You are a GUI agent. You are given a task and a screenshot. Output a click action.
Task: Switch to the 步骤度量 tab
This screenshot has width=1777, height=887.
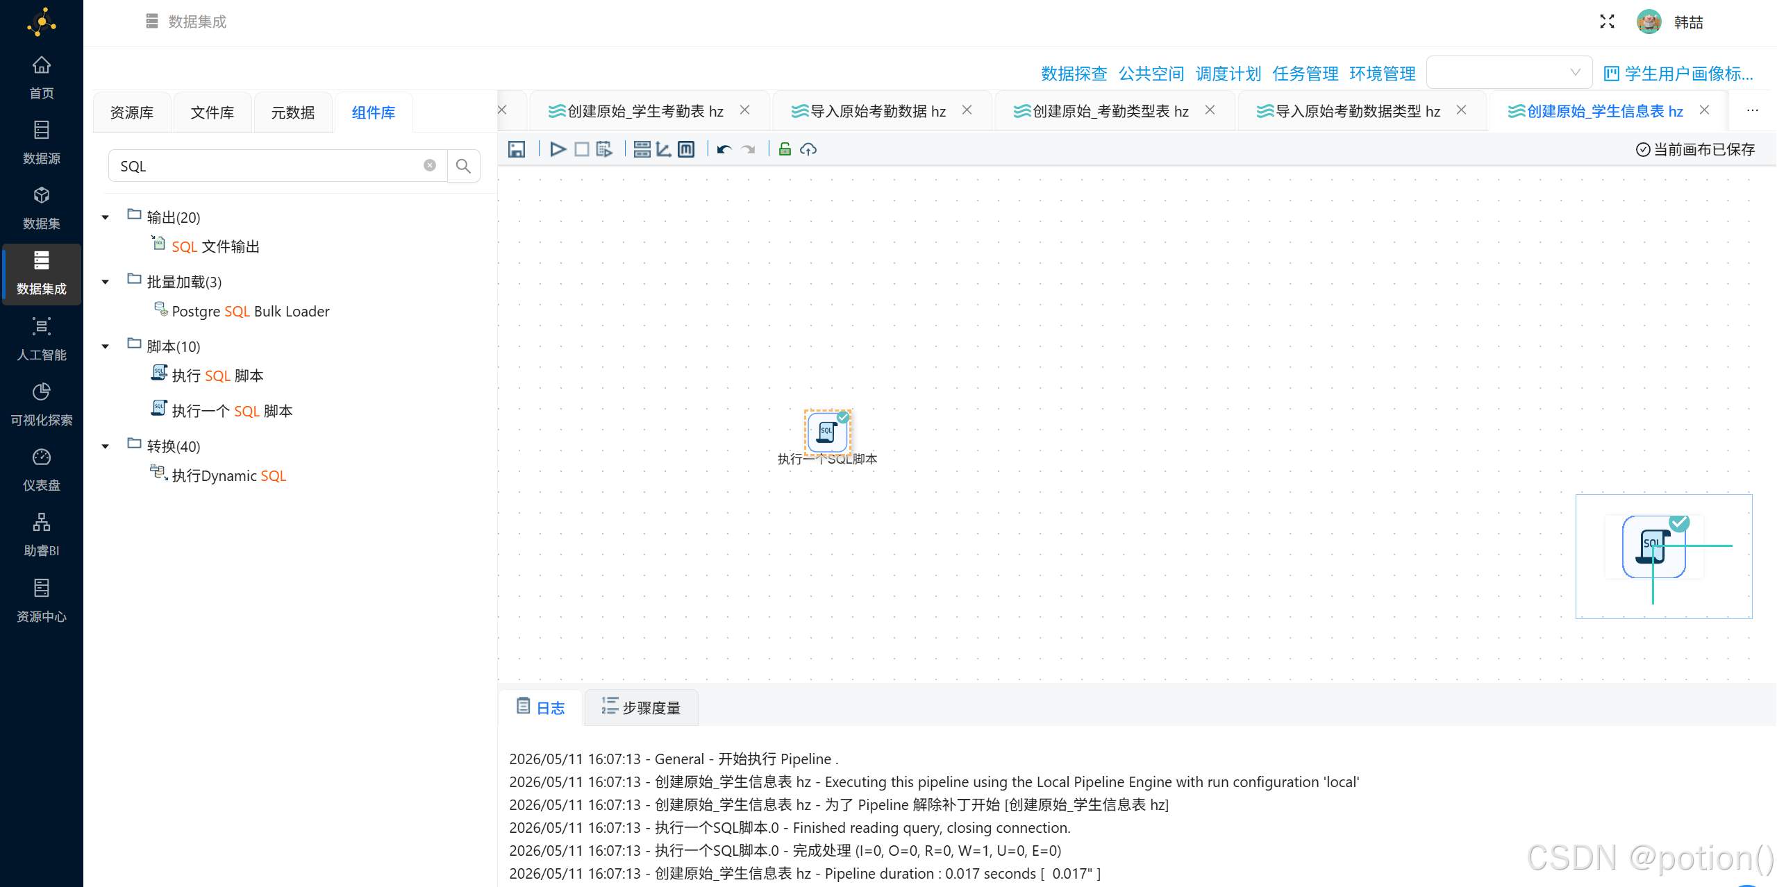tap(641, 707)
